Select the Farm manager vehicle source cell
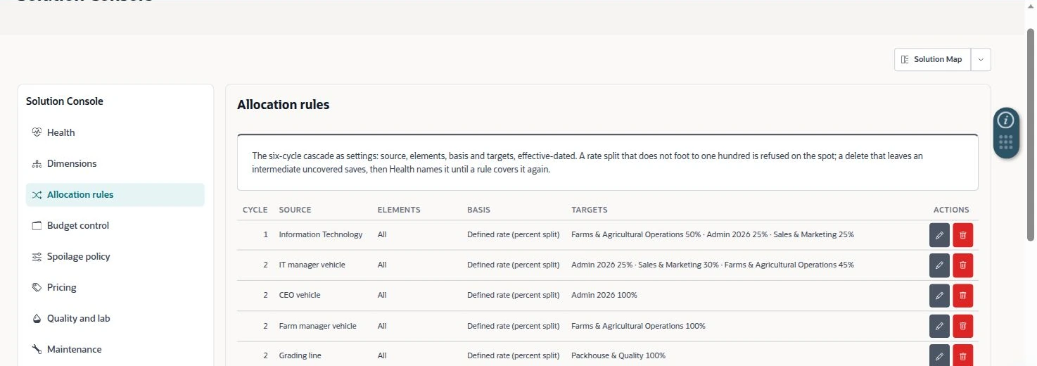This screenshot has height=366, width=1037. tap(317, 326)
